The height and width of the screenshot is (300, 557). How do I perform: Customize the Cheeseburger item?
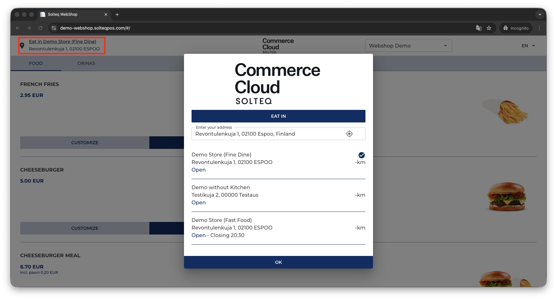click(x=85, y=228)
